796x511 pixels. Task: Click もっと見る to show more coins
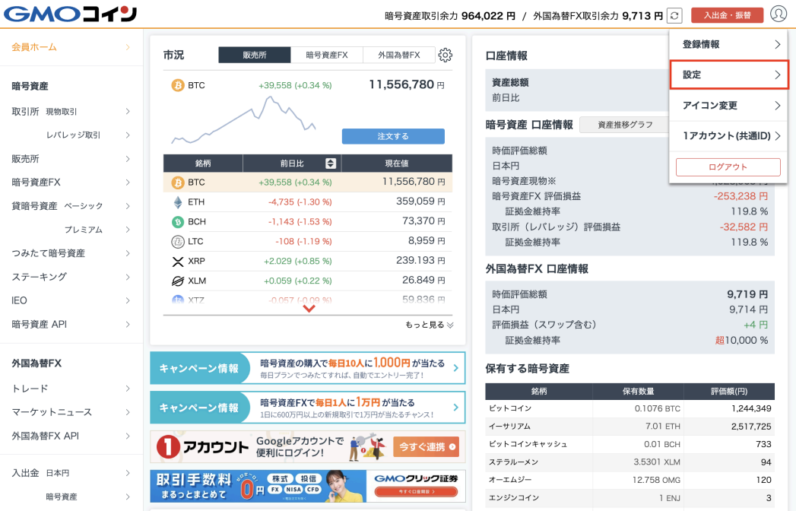[429, 325]
